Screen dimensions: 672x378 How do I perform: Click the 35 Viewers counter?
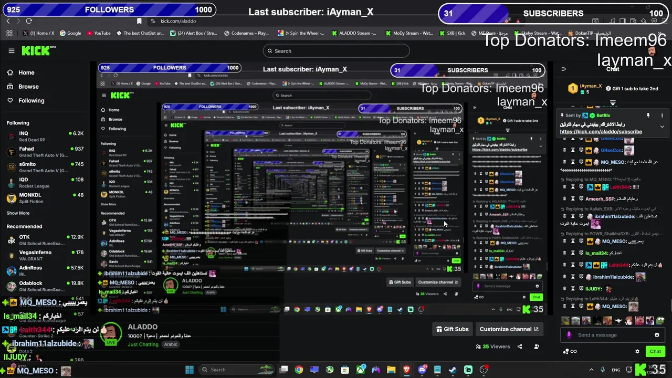493,346
